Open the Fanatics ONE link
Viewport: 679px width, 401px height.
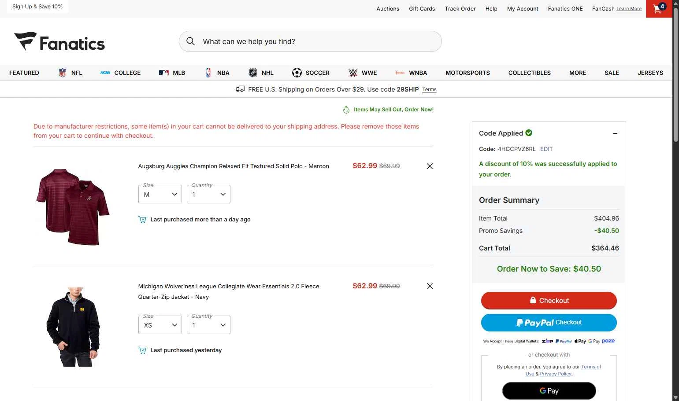pyautogui.click(x=565, y=9)
